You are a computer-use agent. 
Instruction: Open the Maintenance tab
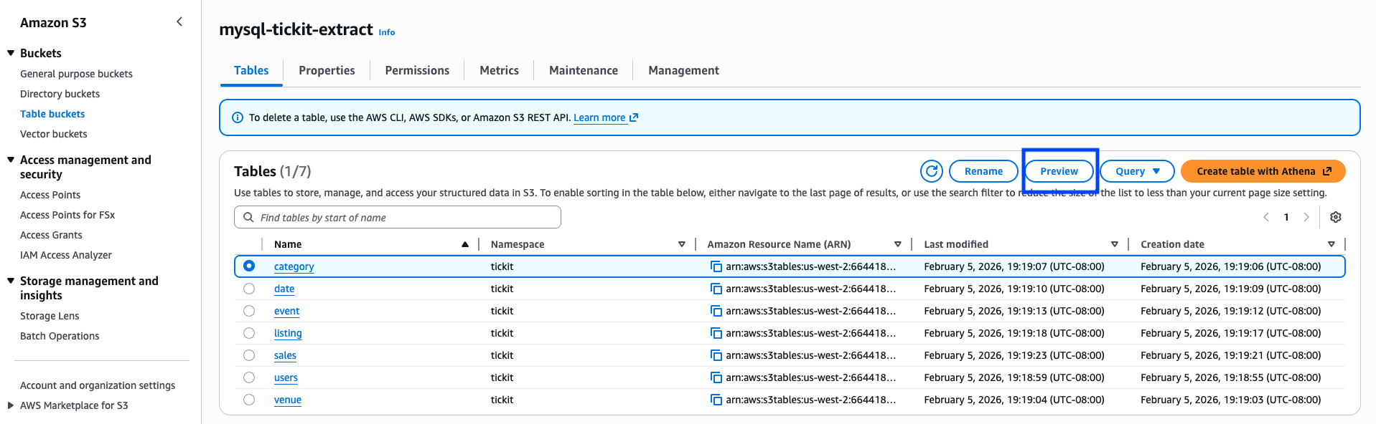(583, 70)
